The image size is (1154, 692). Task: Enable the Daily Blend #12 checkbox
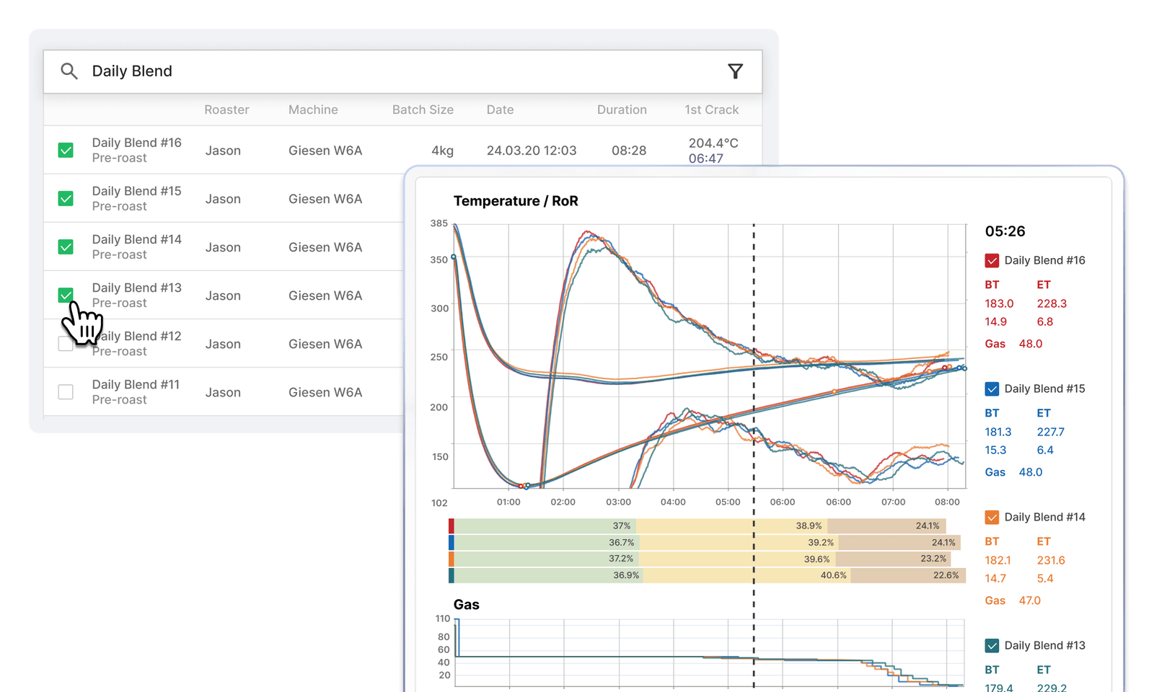tap(66, 344)
